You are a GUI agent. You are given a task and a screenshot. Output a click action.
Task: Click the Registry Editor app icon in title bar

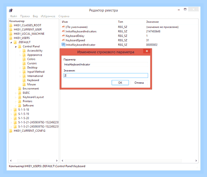[11, 10]
